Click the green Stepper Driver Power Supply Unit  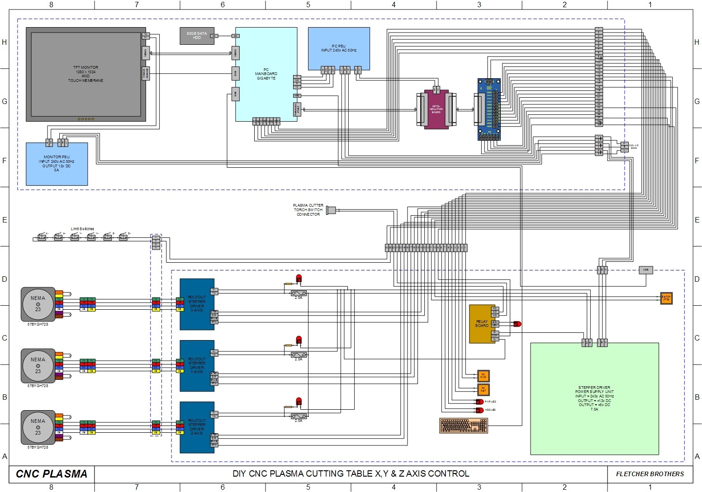point(594,398)
